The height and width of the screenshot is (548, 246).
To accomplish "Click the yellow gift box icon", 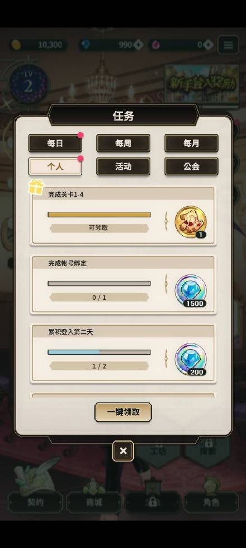I will [36, 187].
